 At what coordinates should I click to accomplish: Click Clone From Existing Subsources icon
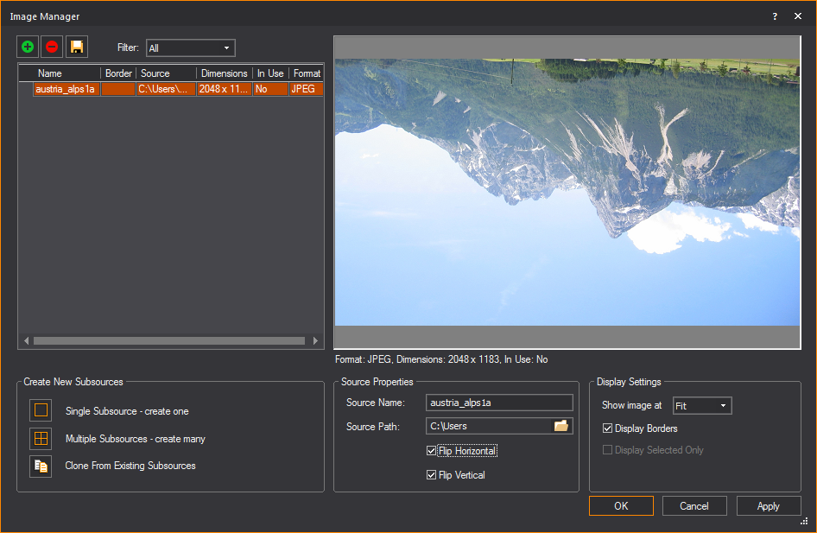[x=41, y=466]
